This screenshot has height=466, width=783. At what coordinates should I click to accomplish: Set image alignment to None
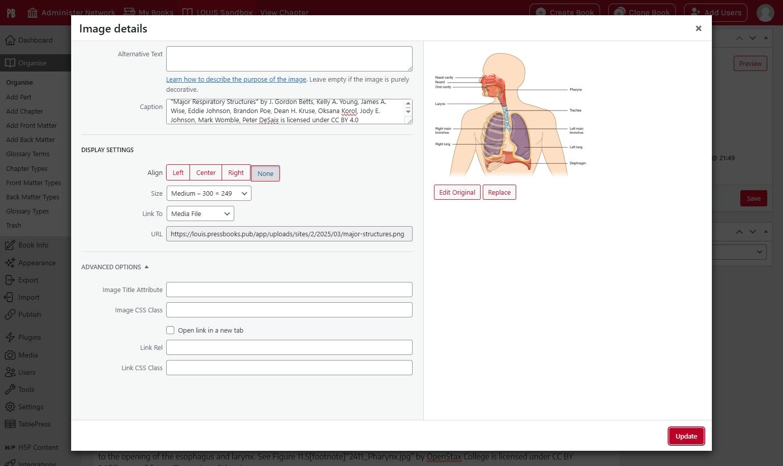tap(265, 173)
